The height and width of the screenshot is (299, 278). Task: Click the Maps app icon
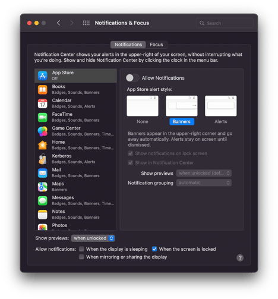42,187
